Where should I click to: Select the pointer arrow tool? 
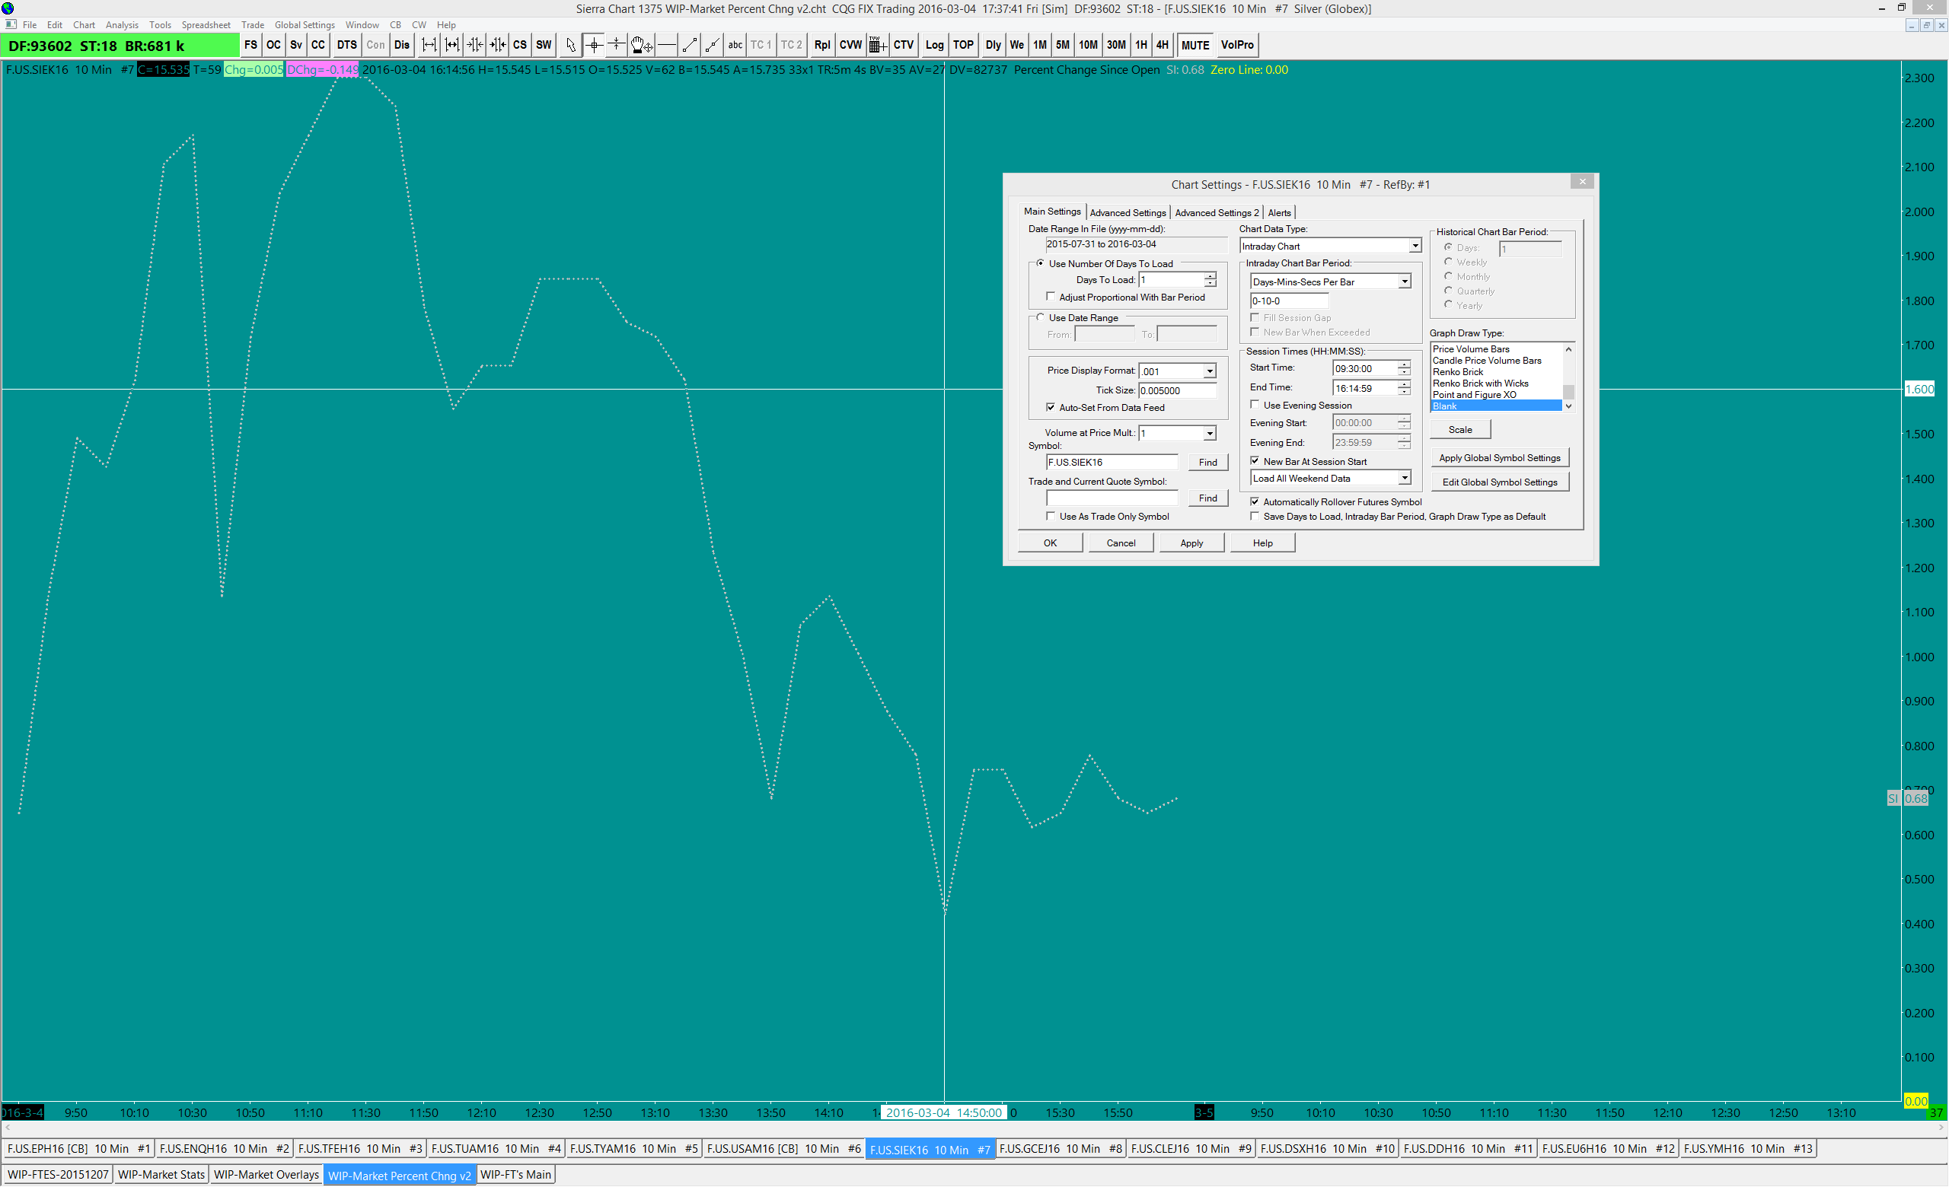coord(570,45)
